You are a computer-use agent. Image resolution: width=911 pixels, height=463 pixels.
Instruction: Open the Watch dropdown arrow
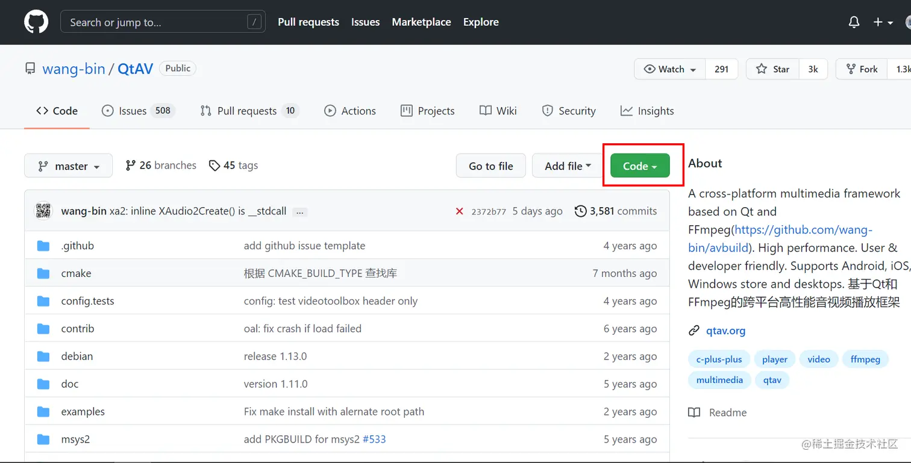(693, 70)
